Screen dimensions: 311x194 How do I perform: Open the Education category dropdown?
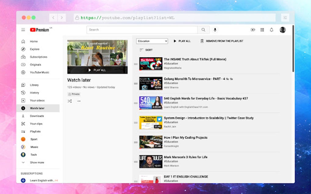[x=152, y=41]
